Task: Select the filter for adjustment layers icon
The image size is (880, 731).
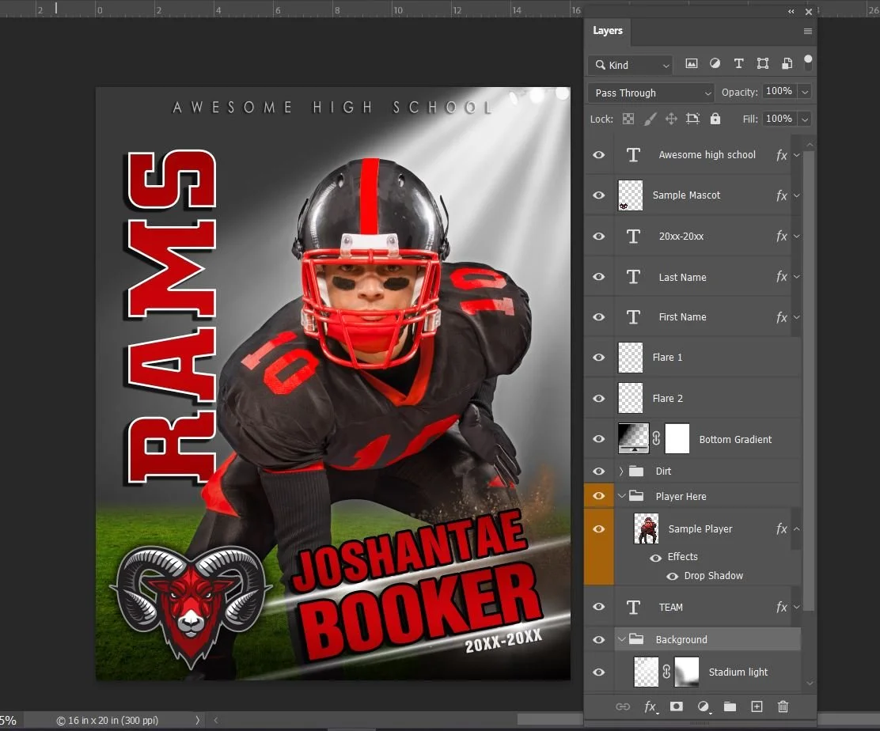Action: coord(715,63)
